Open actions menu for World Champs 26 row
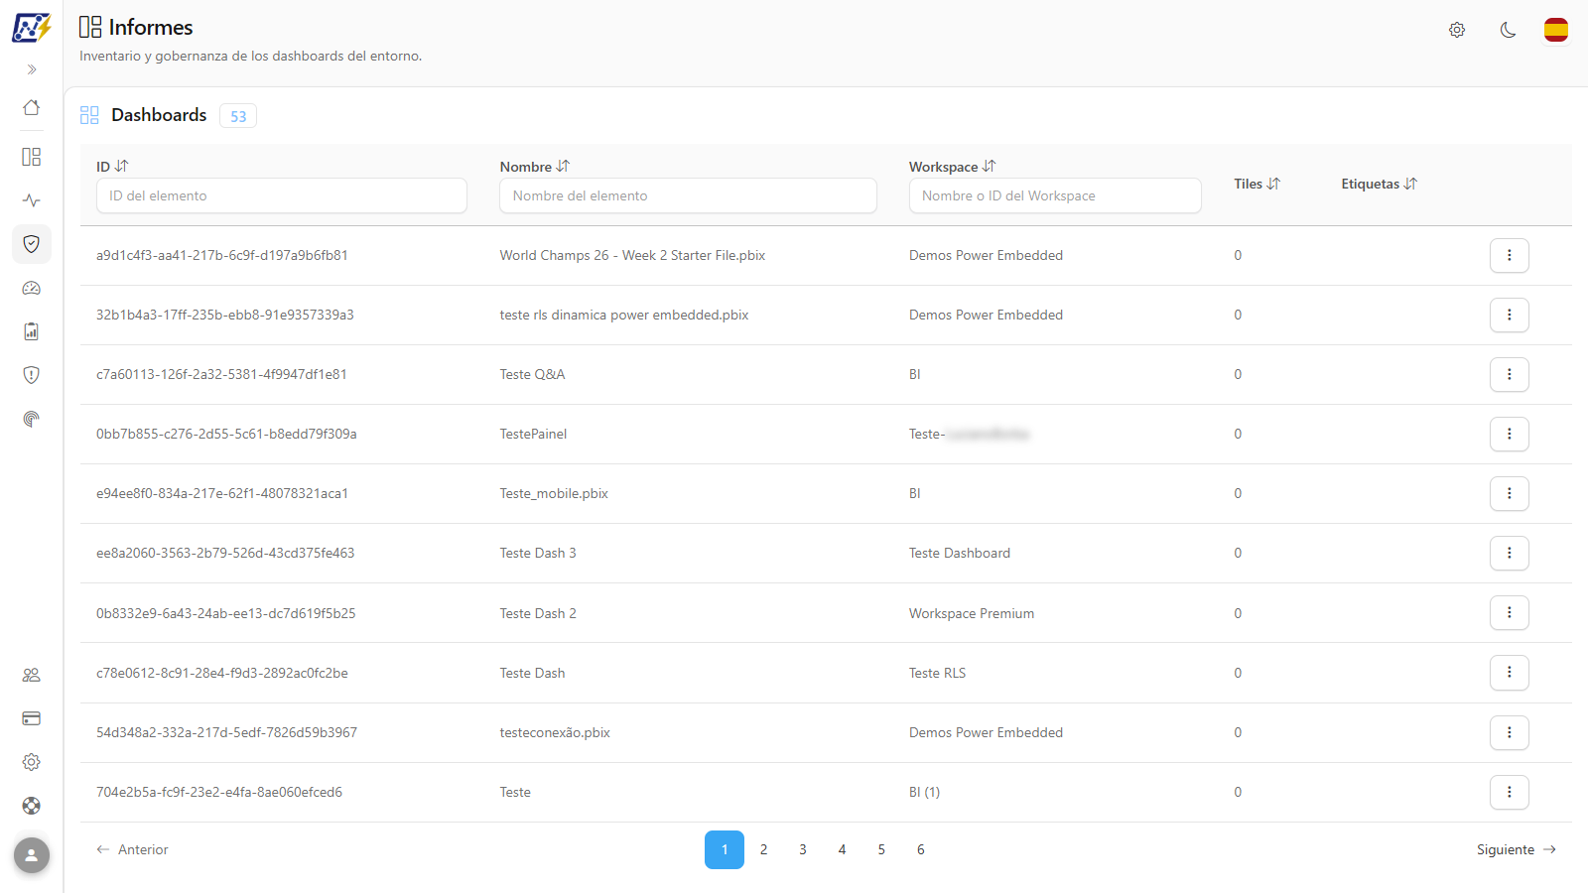 pyautogui.click(x=1510, y=255)
